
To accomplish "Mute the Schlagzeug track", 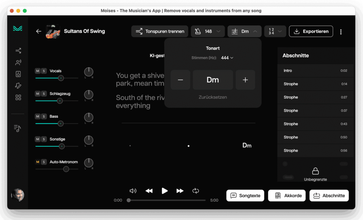I will pos(38,94).
